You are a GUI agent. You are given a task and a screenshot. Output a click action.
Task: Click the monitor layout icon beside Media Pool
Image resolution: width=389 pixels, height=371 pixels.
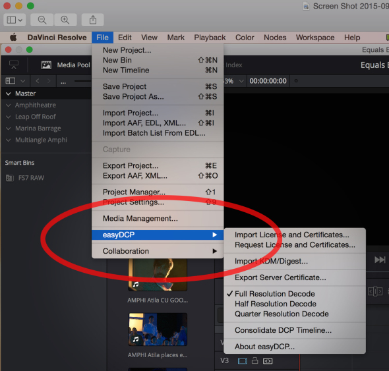pyautogui.click(x=14, y=65)
